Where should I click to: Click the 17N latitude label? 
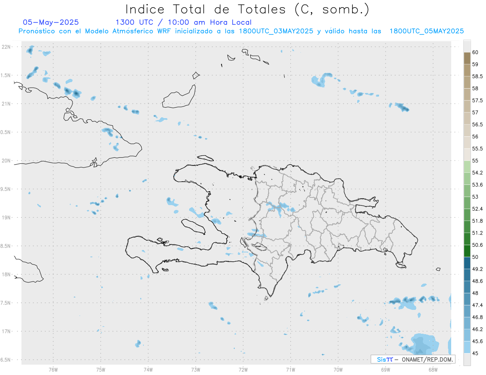7,331
